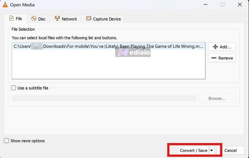Minimize the Open Media window

click(205, 5)
